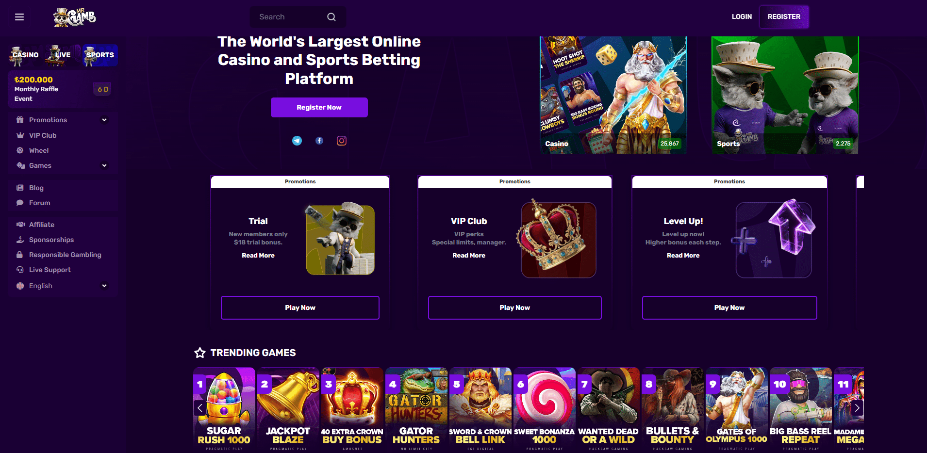Image resolution: width=927 pixels, height=453 pixels.
Task: Click Read More under Level Up!
Action: 683,255
